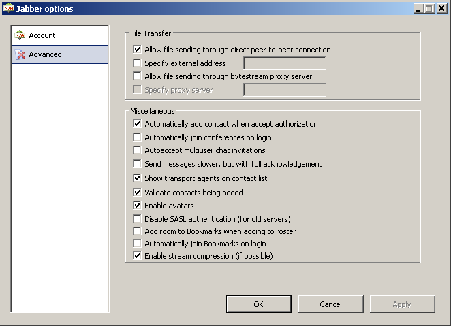Screen dimensions: 451x326
Task: Click the external address input field
Action: click(285, 63)
